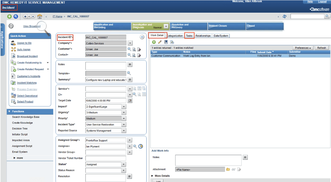This screenshot has height=182, width=331.
Task: Open the Status dropdown
Action: click(x=124, y=164)
